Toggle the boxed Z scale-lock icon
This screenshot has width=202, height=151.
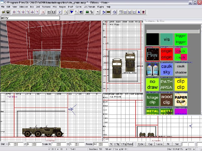click(x=134, y=12)
